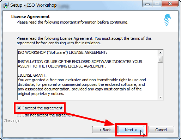Cancel the ISO Workshop setup
The width and height of the screenshot is (181, 140).
point(161,130)
